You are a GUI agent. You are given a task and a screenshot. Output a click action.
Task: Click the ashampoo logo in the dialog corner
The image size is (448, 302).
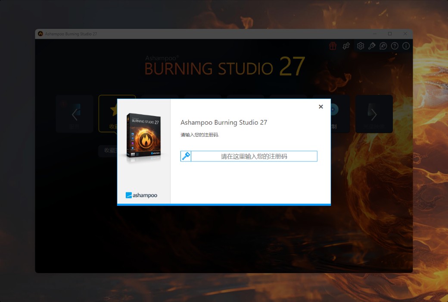(142, 195)
